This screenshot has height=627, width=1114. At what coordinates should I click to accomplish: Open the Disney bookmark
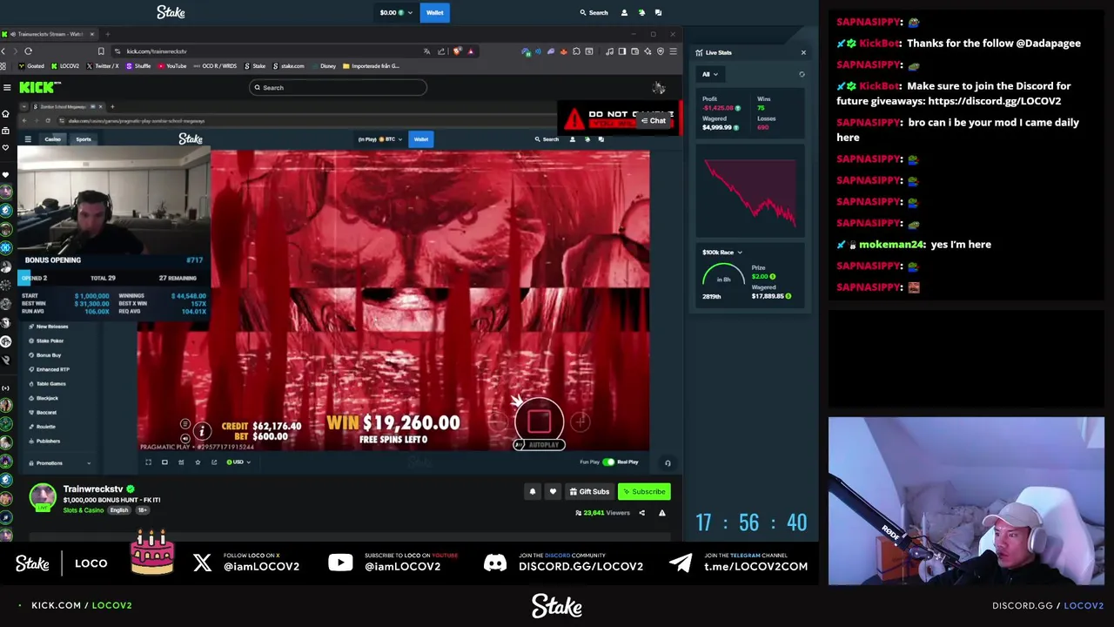(324, 66)
